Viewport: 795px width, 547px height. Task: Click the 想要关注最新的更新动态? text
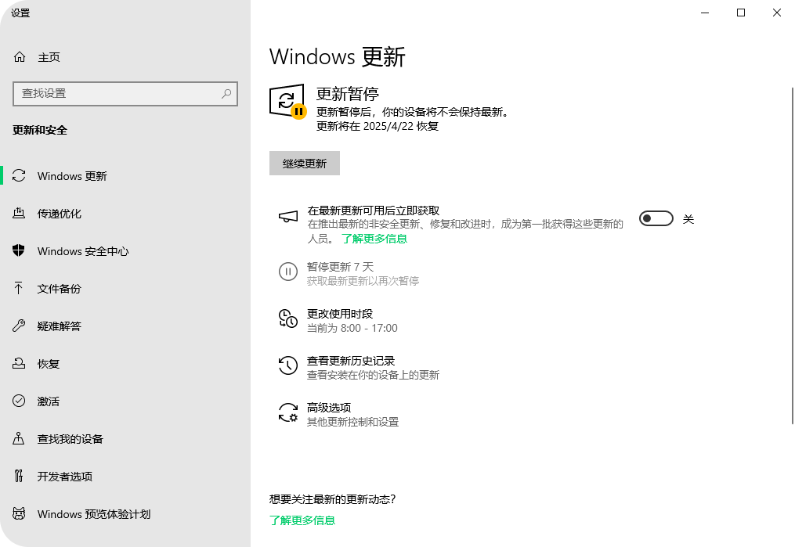click(x=333, y=499)
